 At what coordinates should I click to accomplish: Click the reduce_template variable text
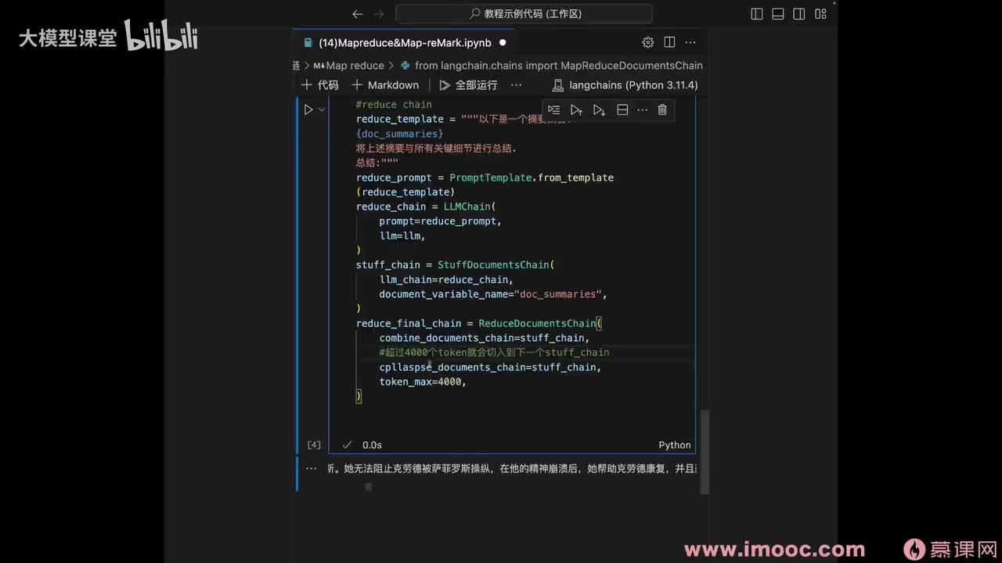(400, 119)
